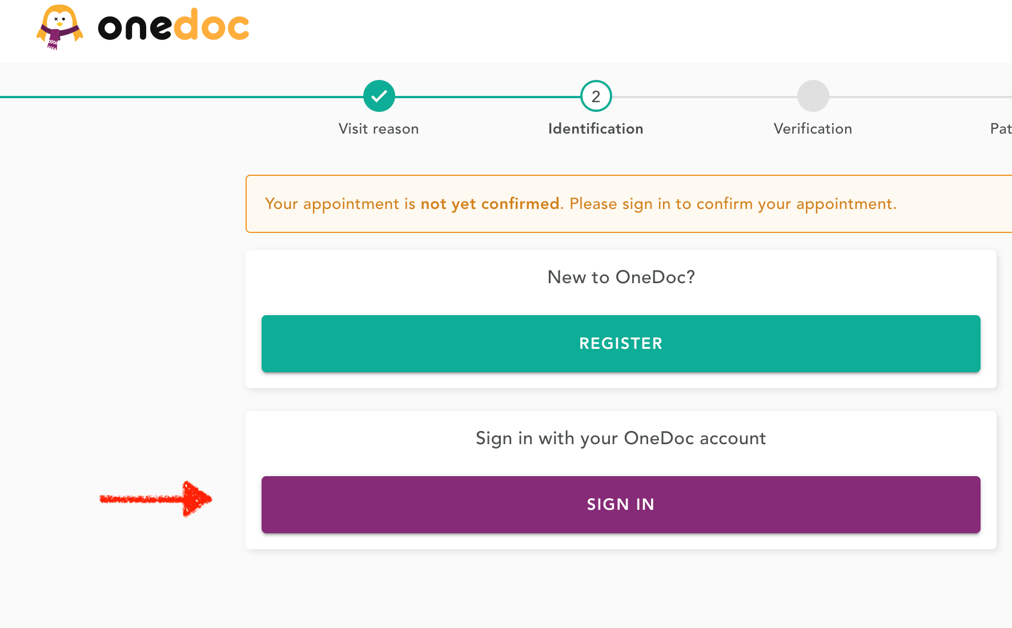Screen dimensions: 1012x628
Task: Click the green progress line before Visit reason
Action: 182,97
